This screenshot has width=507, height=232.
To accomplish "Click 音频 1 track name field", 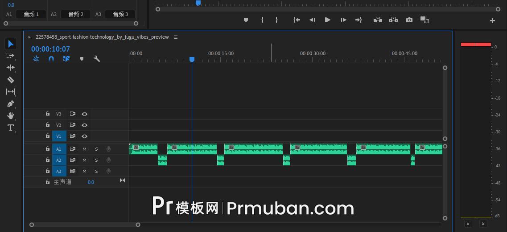I will (31, 14).
